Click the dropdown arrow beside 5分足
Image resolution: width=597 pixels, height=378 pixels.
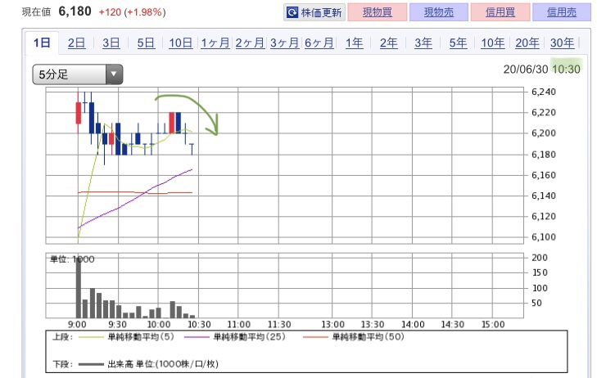point(114,74)
